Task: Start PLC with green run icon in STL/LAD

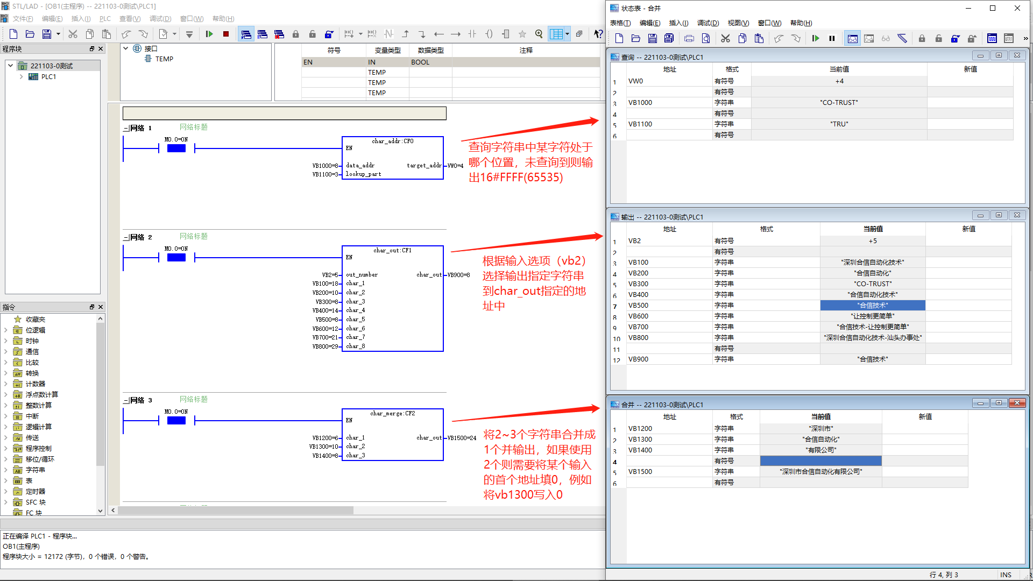Action: (x=209, y=34)
